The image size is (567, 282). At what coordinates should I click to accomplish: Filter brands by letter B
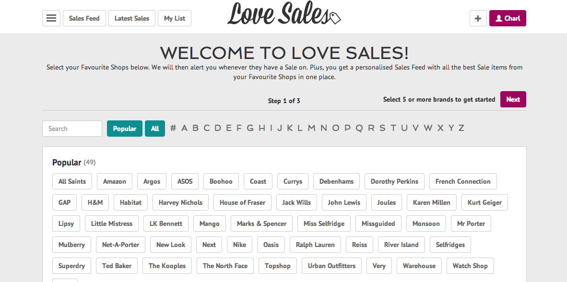[x=195, y=128]
